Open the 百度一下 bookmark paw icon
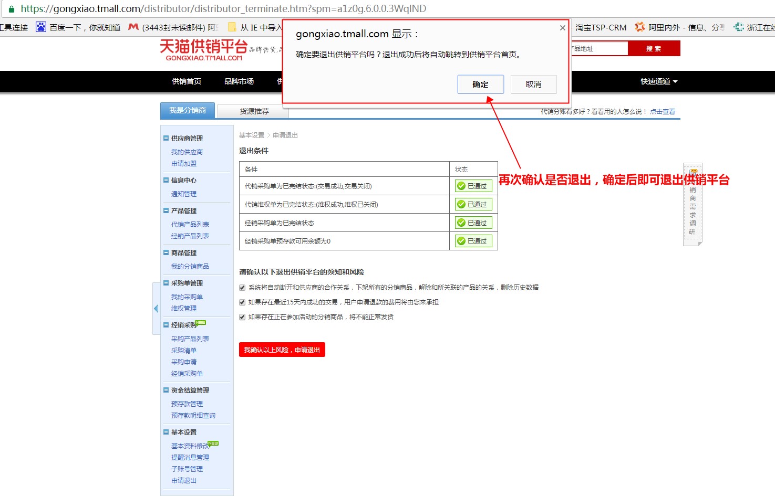This screenshot has height=496, width=775. (40, 27)
